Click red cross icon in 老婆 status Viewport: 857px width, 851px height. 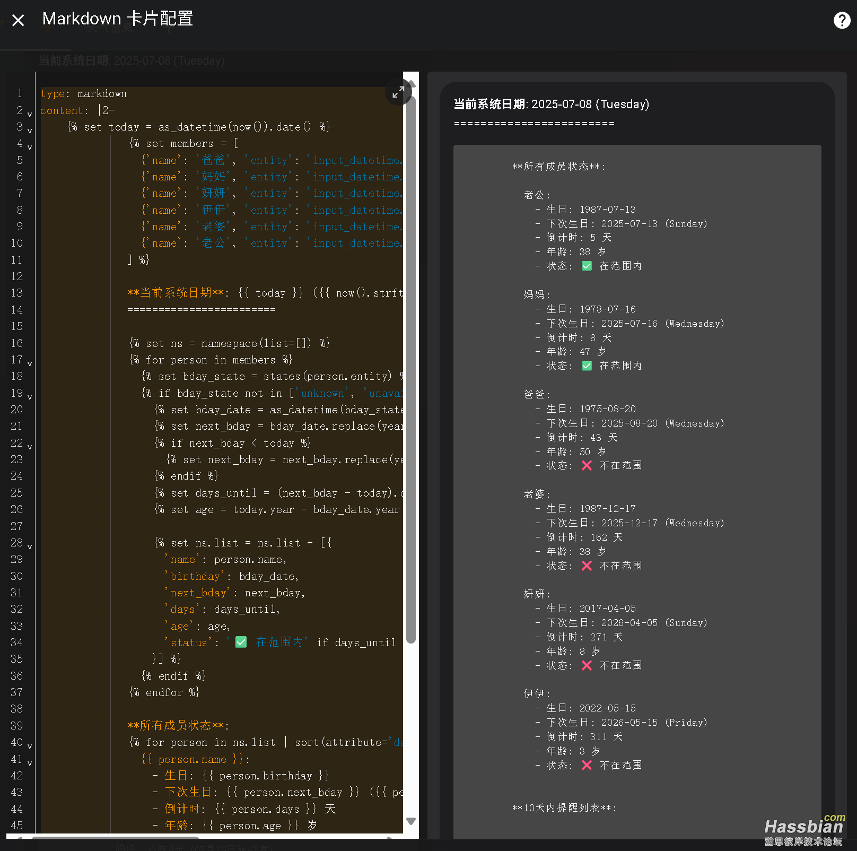[x=587, y=566]
